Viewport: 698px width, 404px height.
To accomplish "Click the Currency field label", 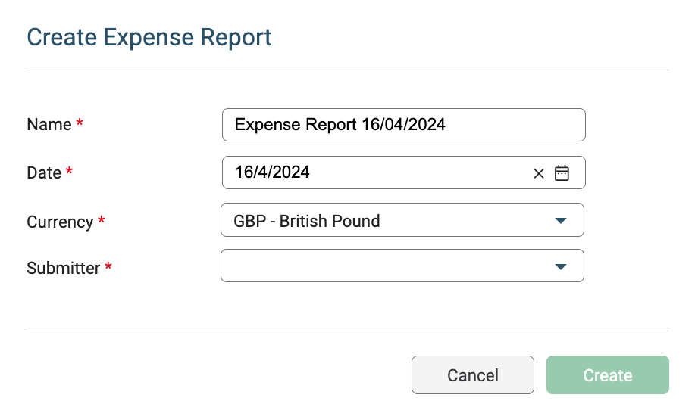I will 60,222.
